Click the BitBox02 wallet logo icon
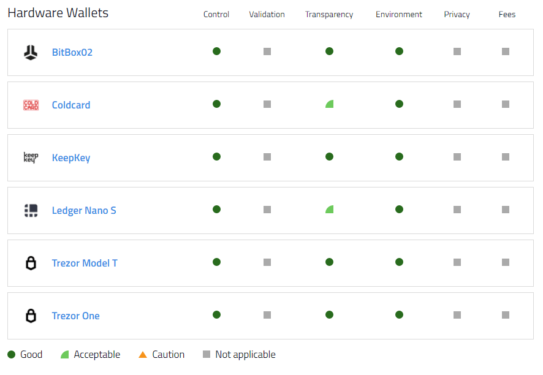Screen dimensions: 543x375 31,52
